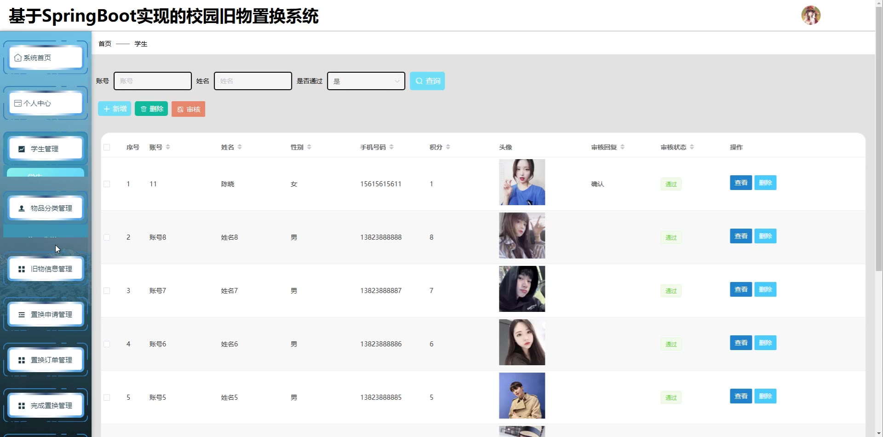
Task: Select the checkbox for row 陈晓
Action: (x=107, y=184)
